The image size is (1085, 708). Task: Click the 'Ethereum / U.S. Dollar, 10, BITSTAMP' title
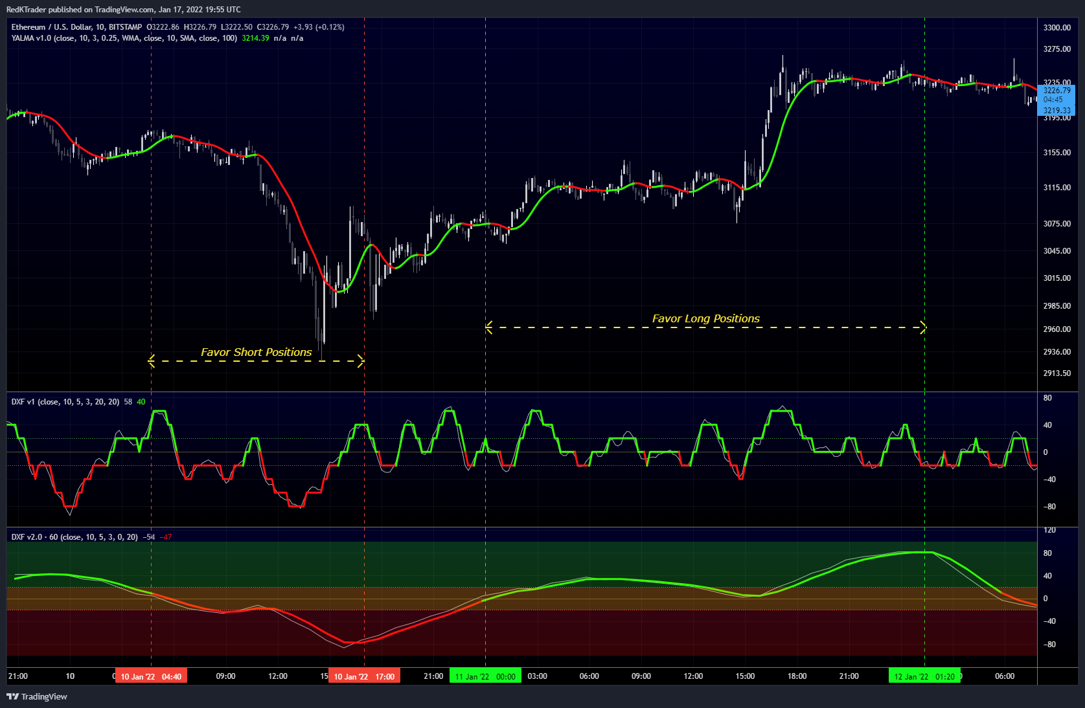pyautogui.click(x=76, y=27)
